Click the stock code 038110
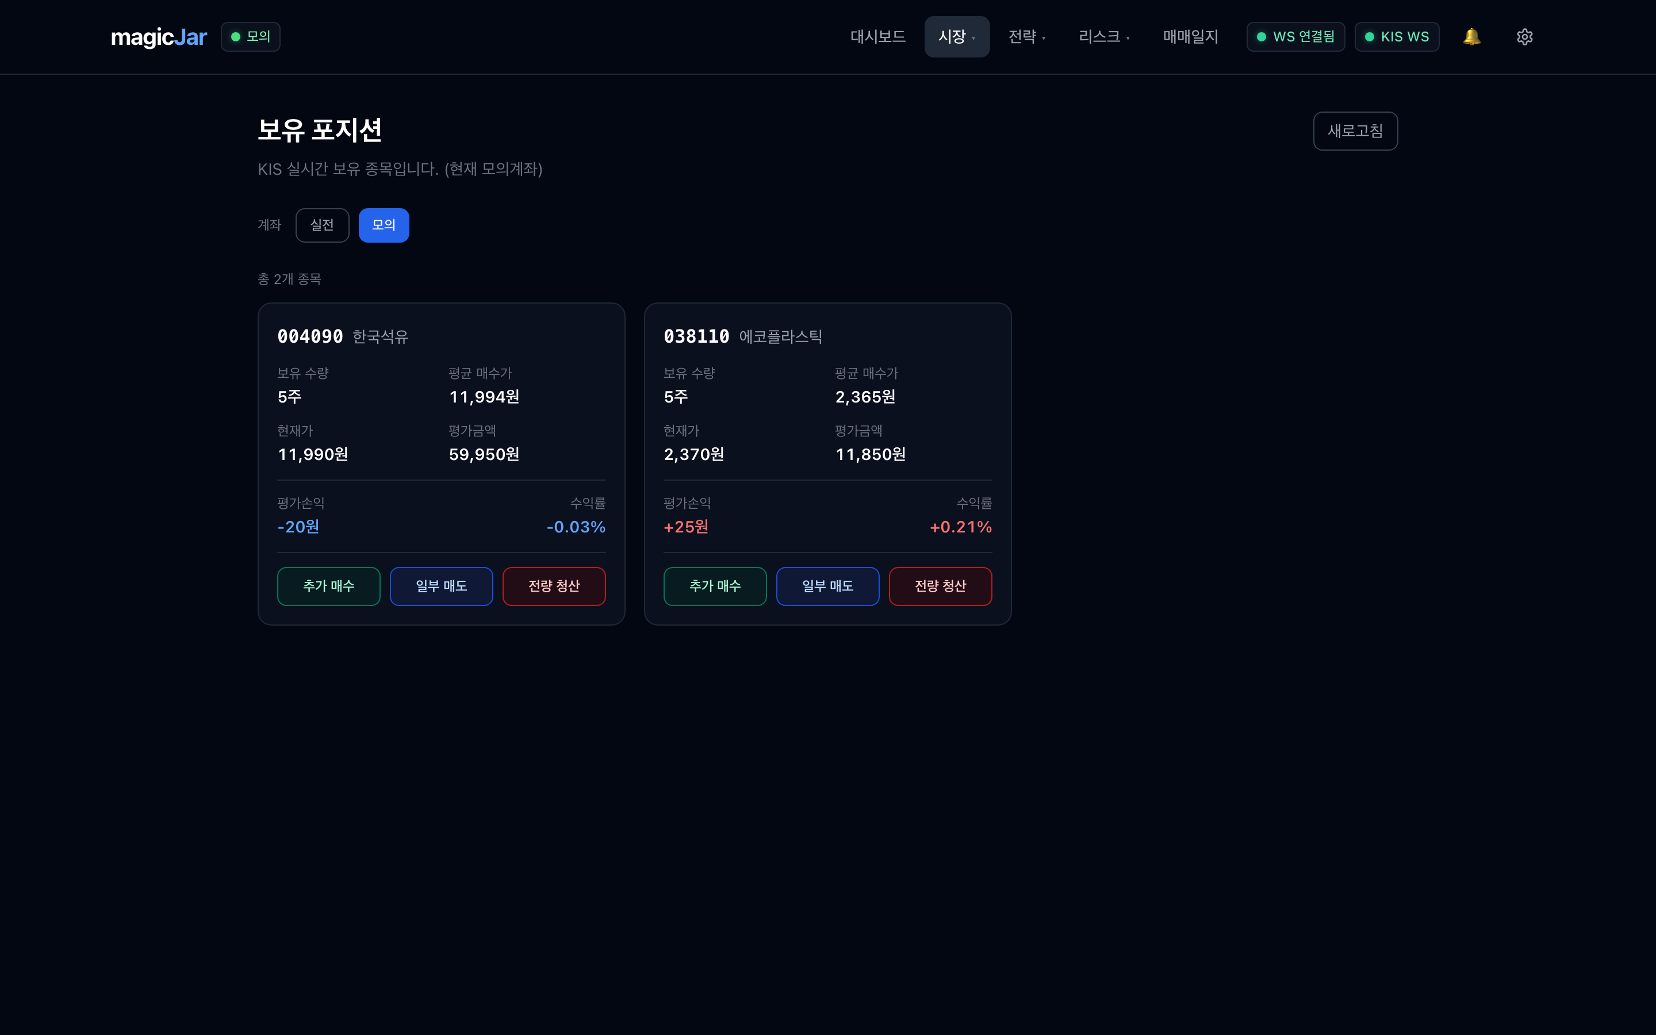 tap(697, 337)
